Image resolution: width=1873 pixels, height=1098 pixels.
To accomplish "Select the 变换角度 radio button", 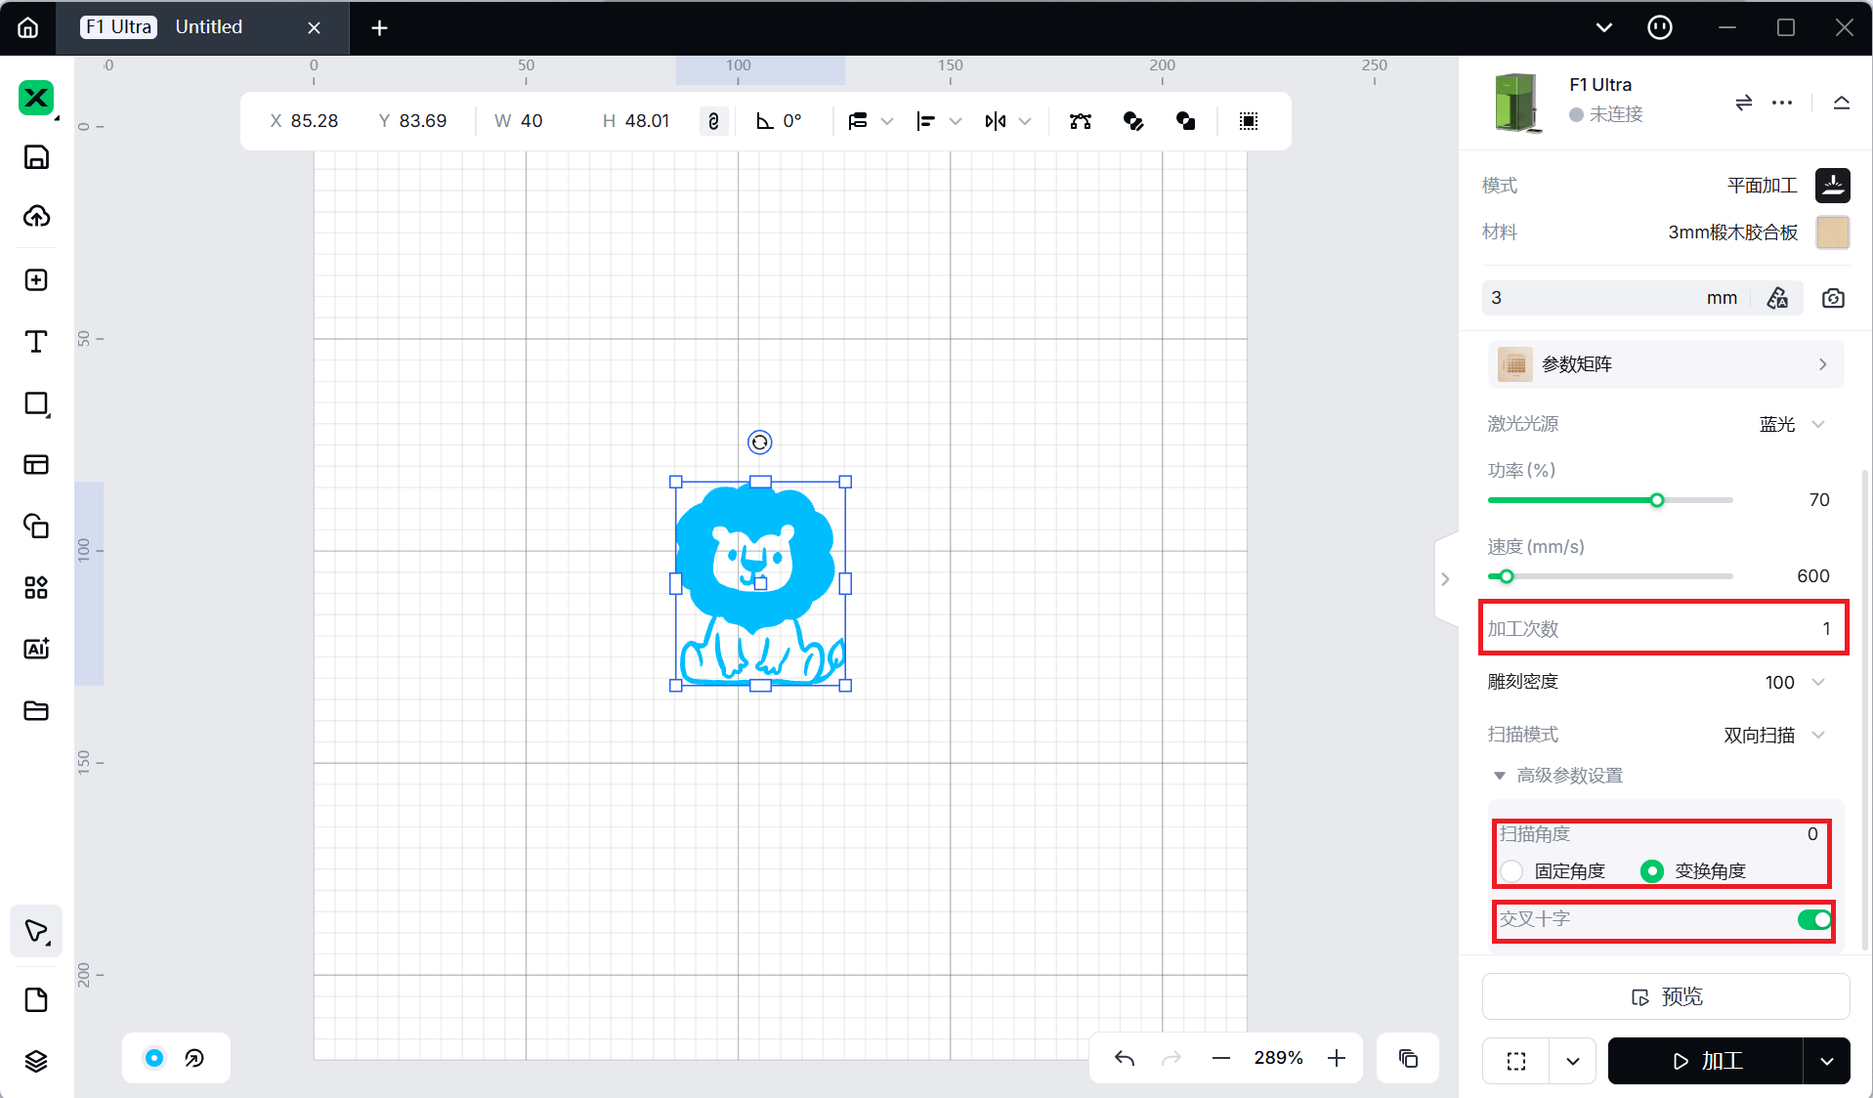I will click(1651, 870).
